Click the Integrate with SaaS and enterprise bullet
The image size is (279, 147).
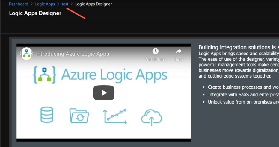[x=243, y=95]
